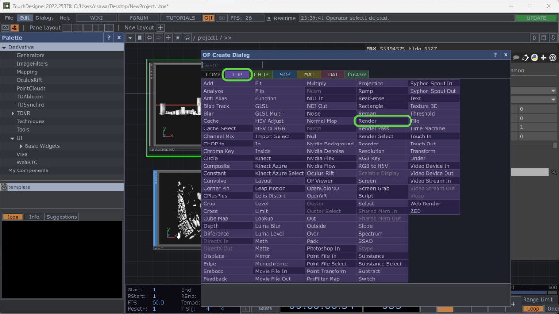Go forward with the right arrow in the path bar
Viewport: 559px width, 314px height.
(158, 38)
